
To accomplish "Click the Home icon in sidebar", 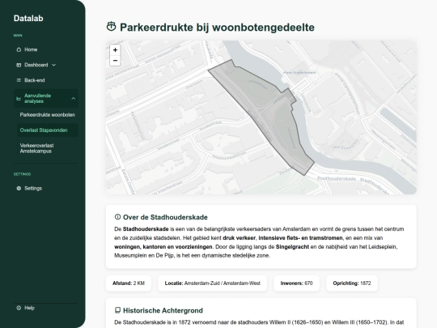I will 19,49.
